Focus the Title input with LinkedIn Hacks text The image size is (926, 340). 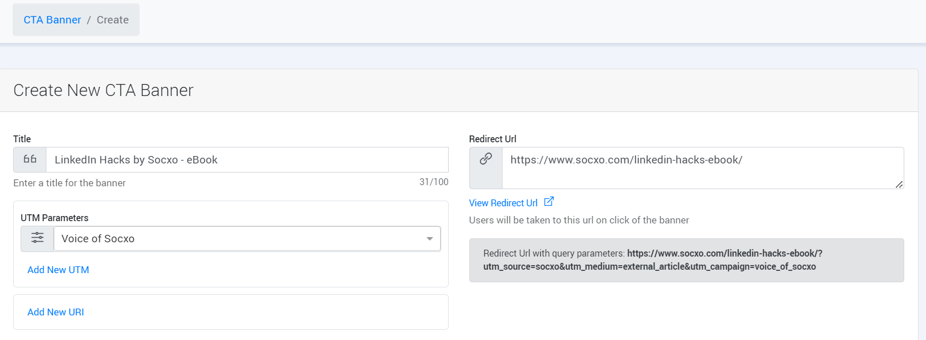click(247, 160)
